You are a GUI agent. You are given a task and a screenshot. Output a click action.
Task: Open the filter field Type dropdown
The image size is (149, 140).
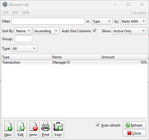(102, 21)
